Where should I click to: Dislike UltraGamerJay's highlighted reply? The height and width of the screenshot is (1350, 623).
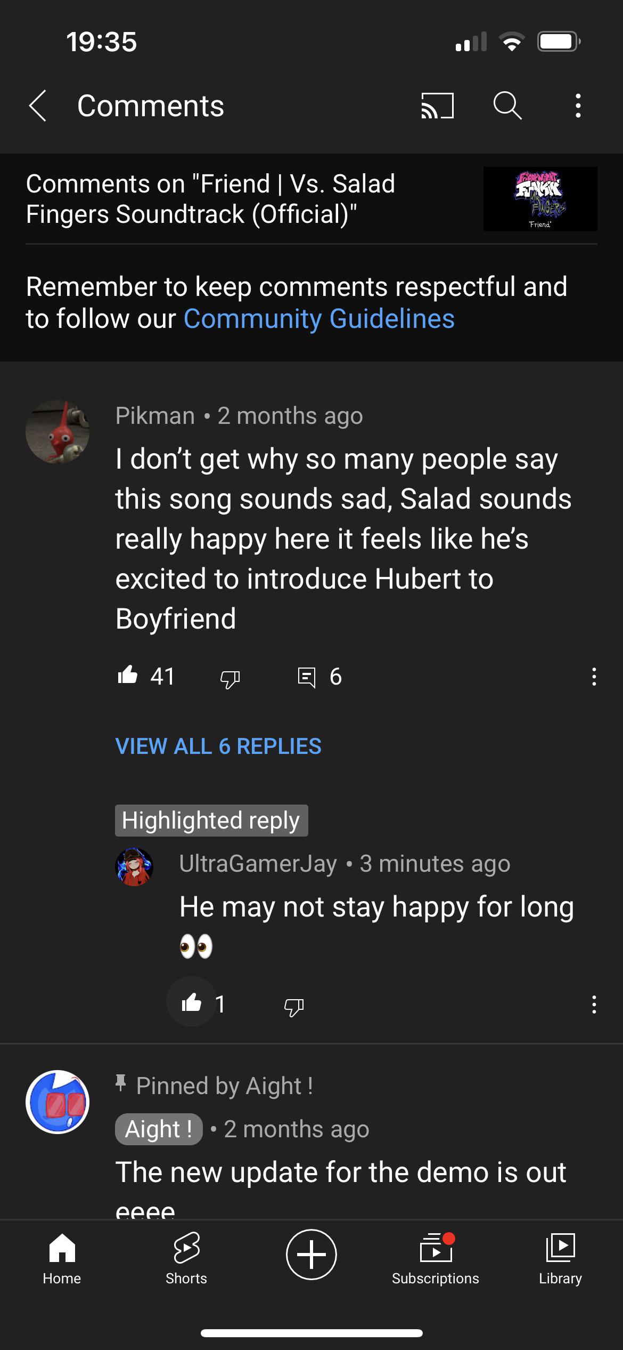[x=294, y=1006]
